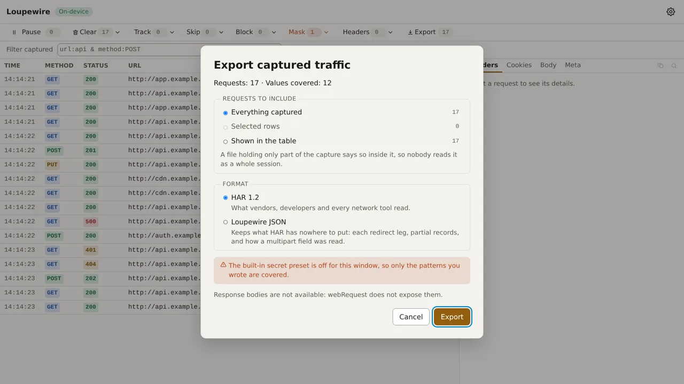Choose HAR 1.2 format
The height and width of the screenshot is (384, 684).
(x=226, y=197)
